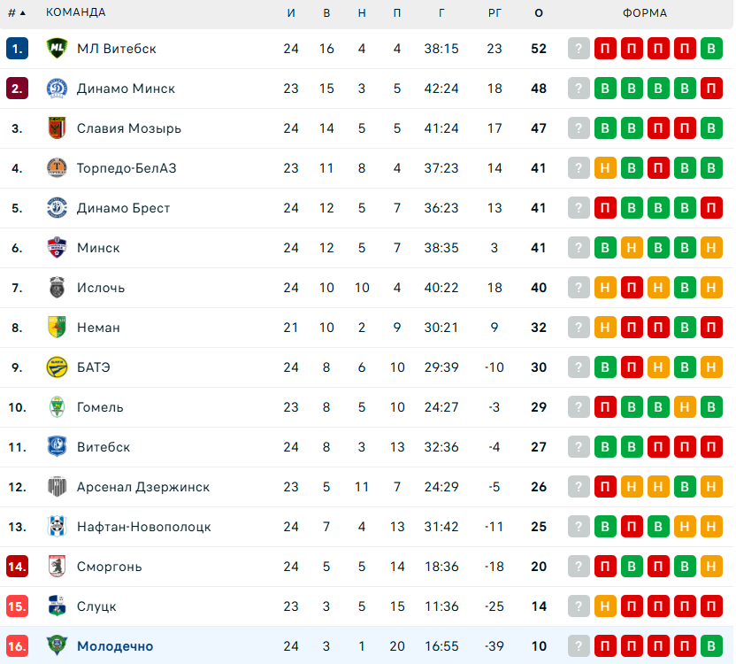Image resolution: width=736 pixels, height=664 pixels.
Task: Click the МЛ Витебск team logo
Action: (x=57, y=49)
